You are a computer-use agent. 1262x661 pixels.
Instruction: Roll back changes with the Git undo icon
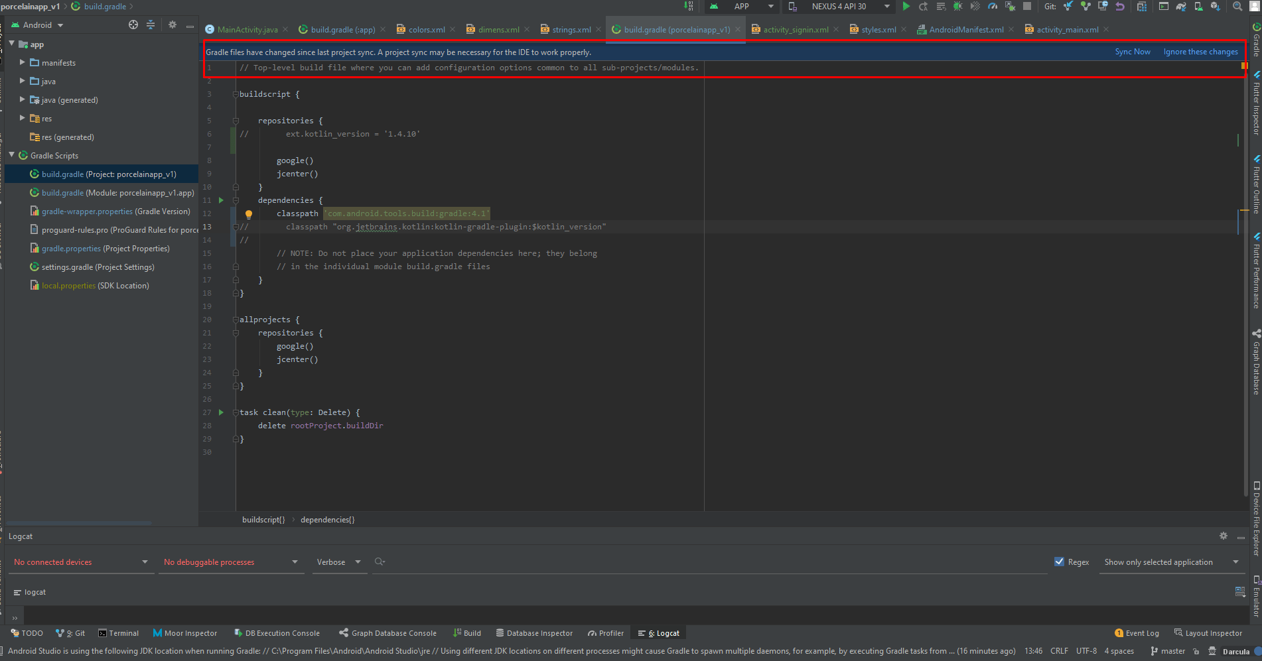pyautogui.click(x=1119, y=7)
